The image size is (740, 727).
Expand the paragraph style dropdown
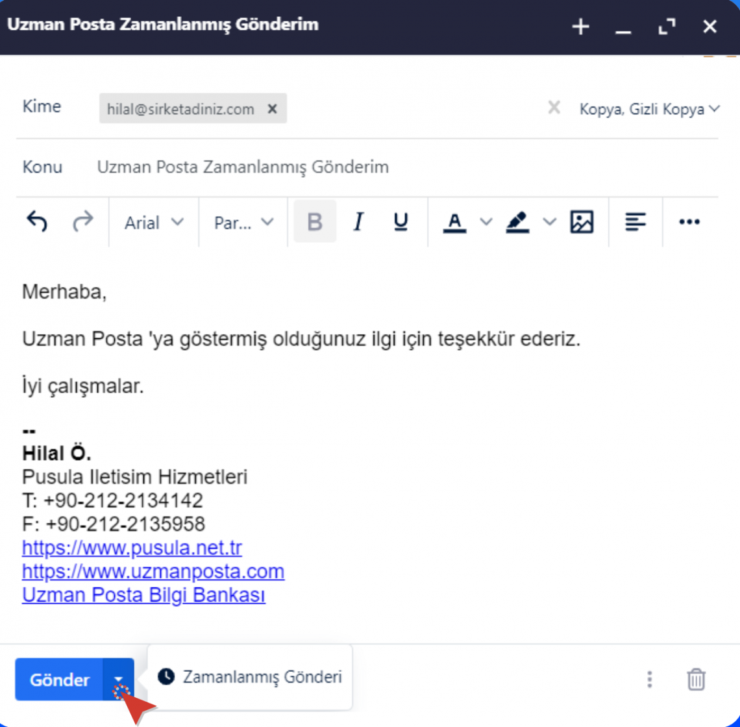[x=241, y=222]
